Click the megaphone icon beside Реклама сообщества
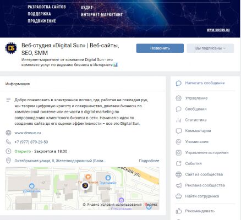Image resolution: width=241 pixels, height=220 pixels. (178, 185)
